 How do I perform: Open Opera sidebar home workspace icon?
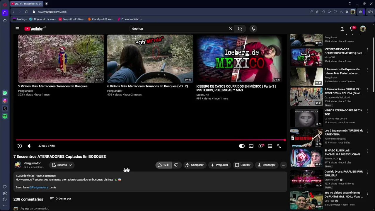tap(5, 13)
